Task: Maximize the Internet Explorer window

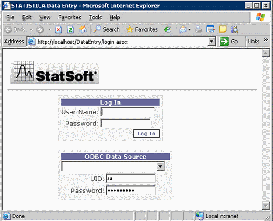Action: point(257,6)
